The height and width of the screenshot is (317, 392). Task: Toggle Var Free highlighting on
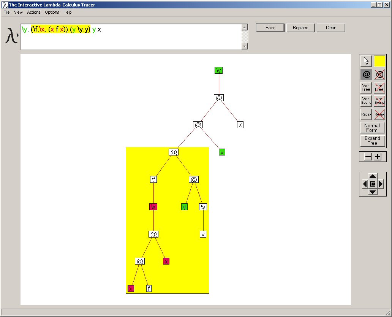coord(366,88)
